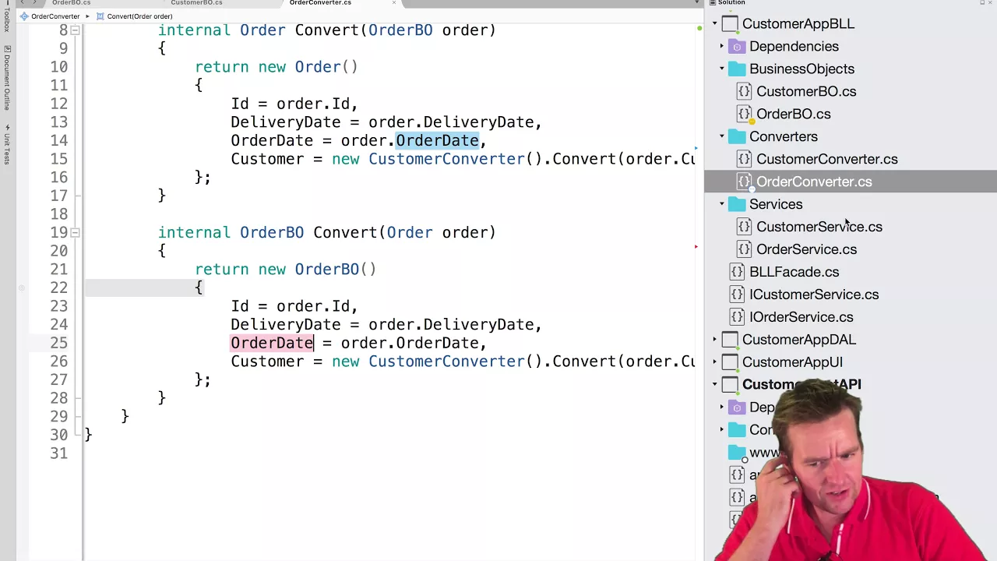Click the CustomerAppUI project icon

click(x=730, y=362)
